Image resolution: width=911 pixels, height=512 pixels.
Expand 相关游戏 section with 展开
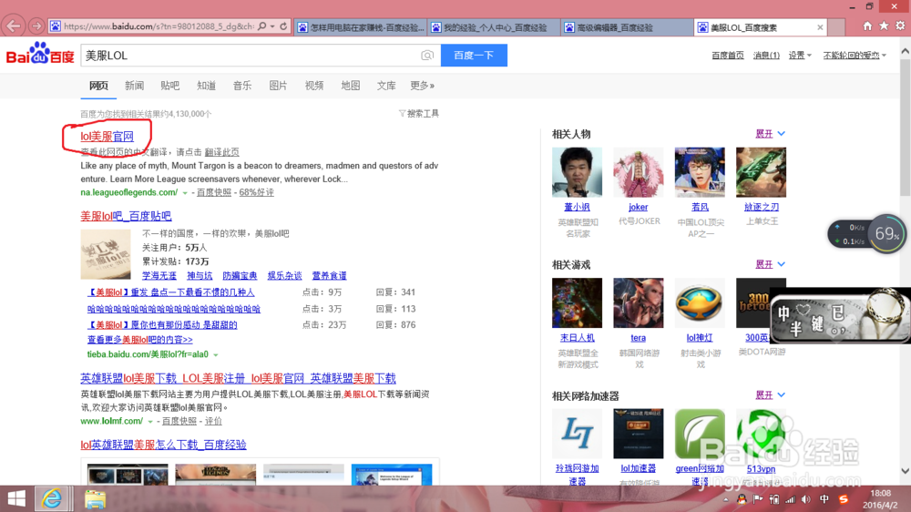[x=770, y=264]
